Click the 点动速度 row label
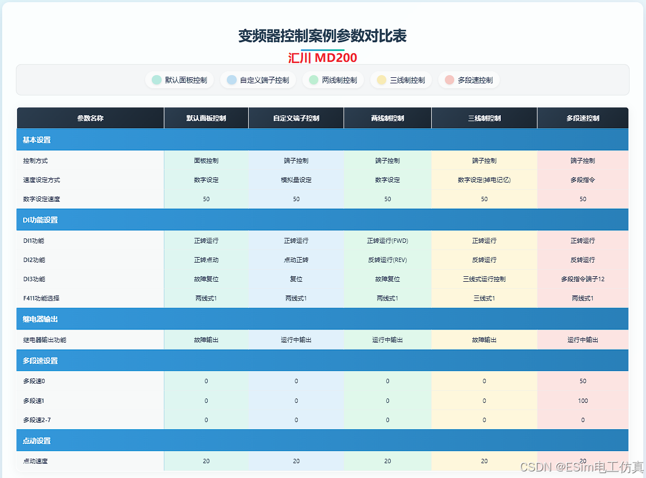The image size is (646, 478). [36, 461]
